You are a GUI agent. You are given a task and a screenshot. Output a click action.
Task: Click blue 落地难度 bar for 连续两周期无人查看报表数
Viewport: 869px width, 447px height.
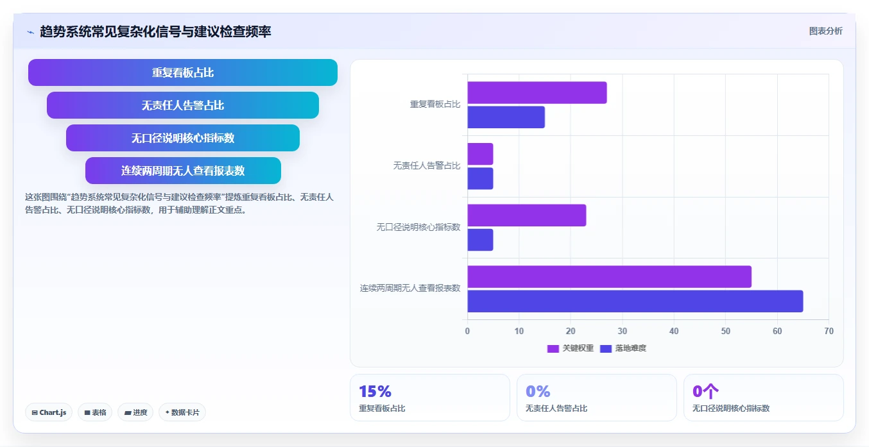pyautogui.click(x=635, y=301)
